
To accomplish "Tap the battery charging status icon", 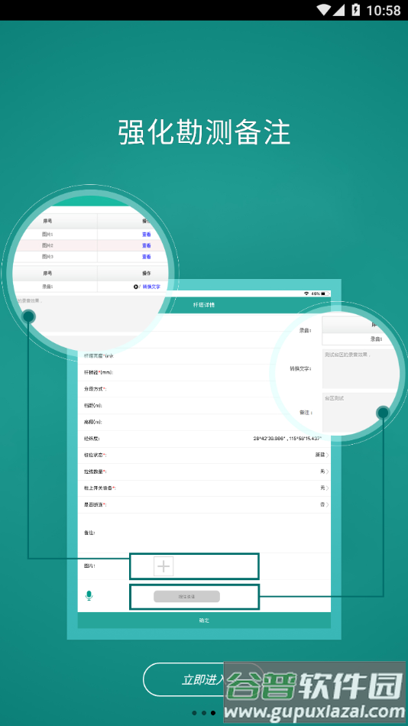I will [x=356, y=10].
